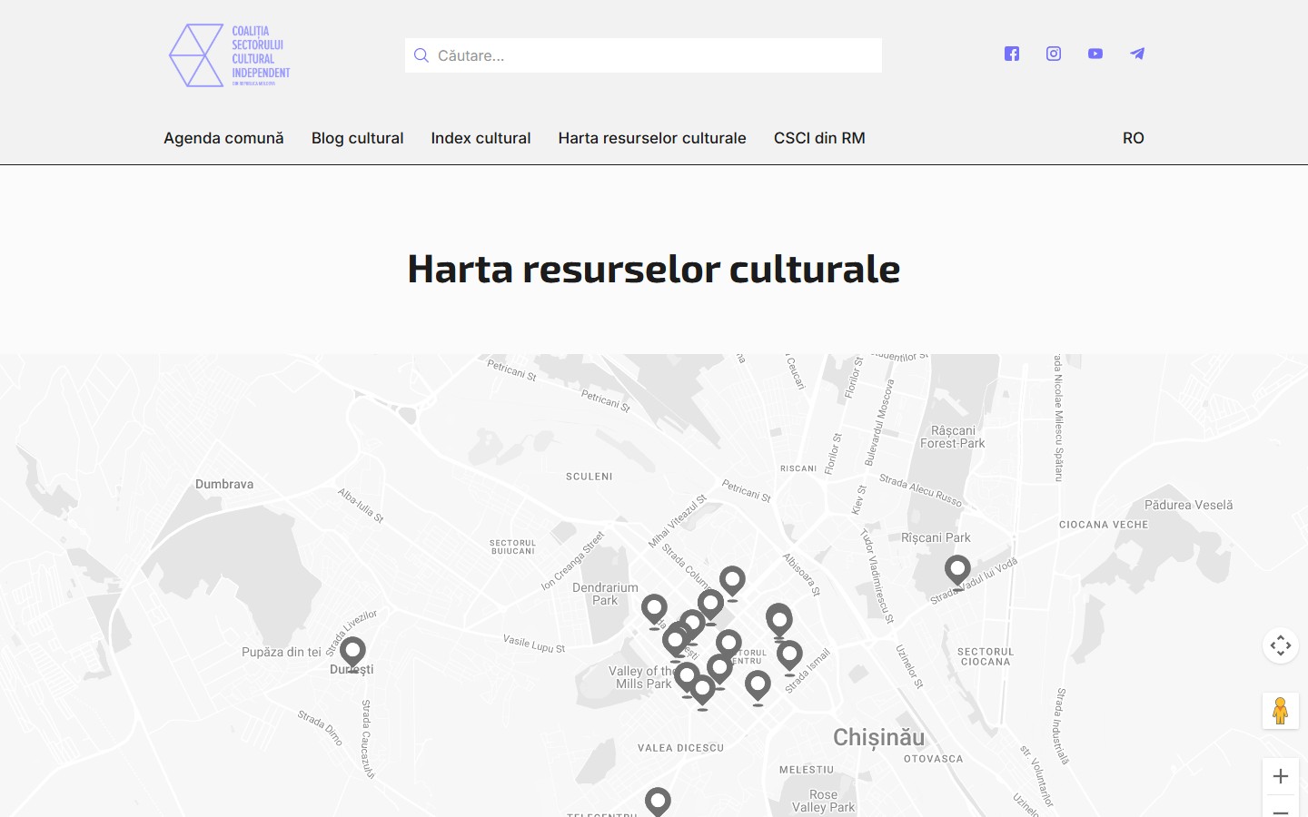Click the SECTORUL CIOCANA map label

(986, 656)
